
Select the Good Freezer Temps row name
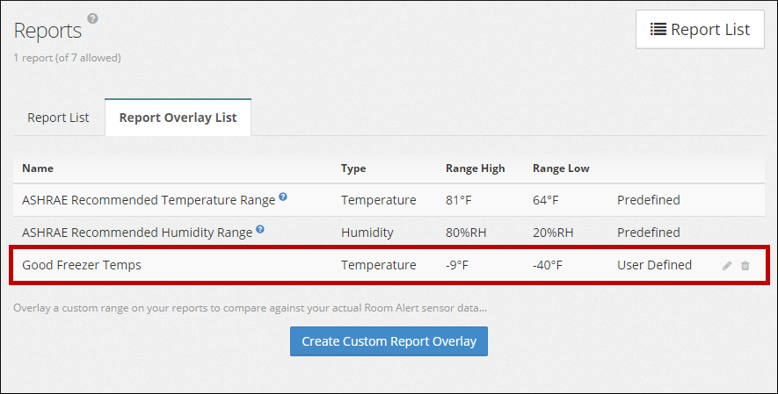[x=82, y=265]
